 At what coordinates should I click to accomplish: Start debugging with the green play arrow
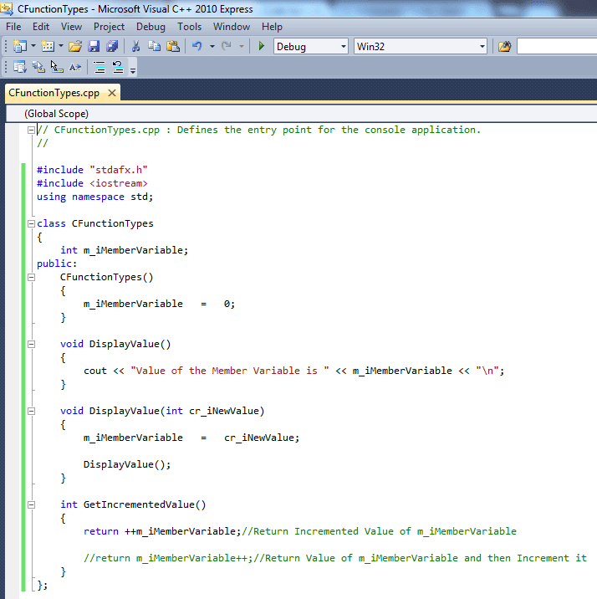click(262, 46)
